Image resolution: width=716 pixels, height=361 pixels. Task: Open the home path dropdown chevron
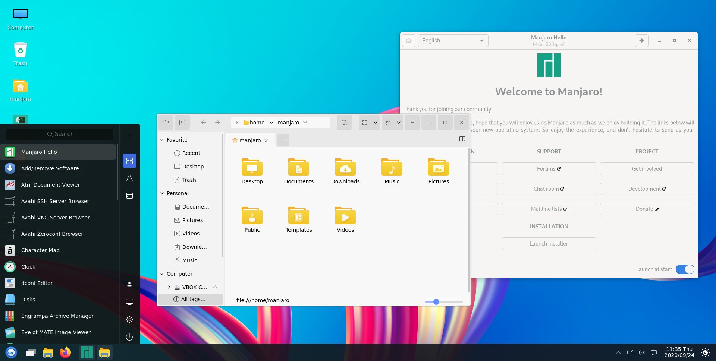pos(271,123)
